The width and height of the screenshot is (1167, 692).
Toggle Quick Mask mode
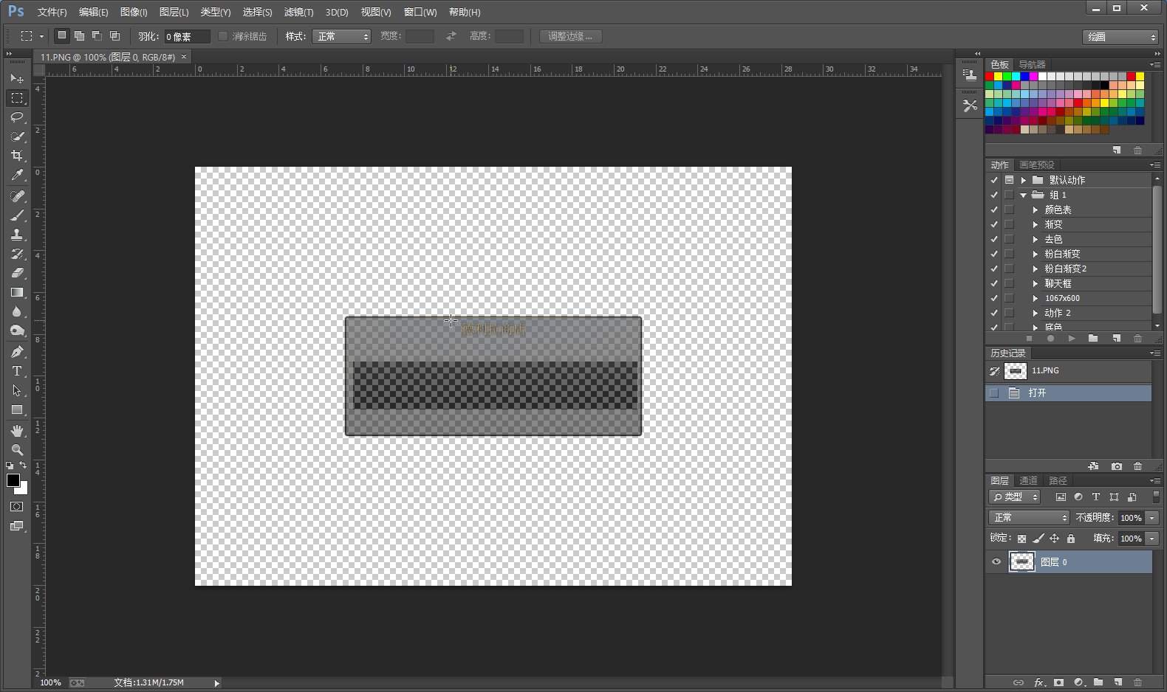click(x=16, y=507)
